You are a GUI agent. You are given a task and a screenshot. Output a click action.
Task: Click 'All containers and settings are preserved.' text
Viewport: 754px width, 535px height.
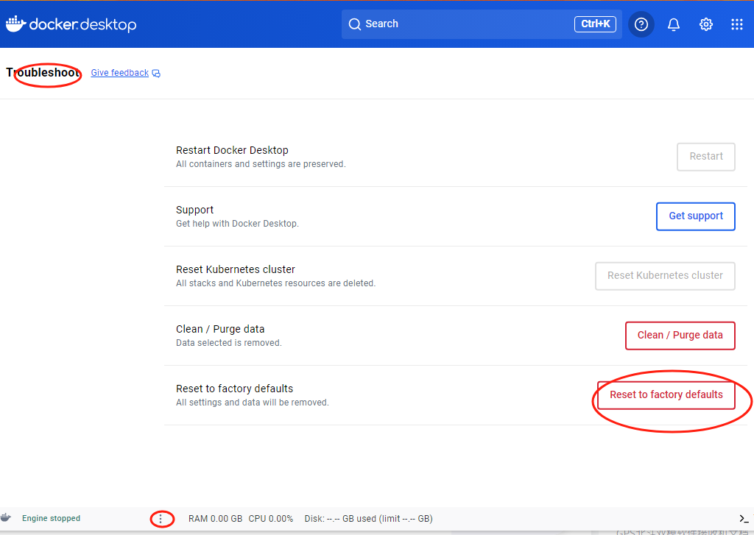[261, 164]
